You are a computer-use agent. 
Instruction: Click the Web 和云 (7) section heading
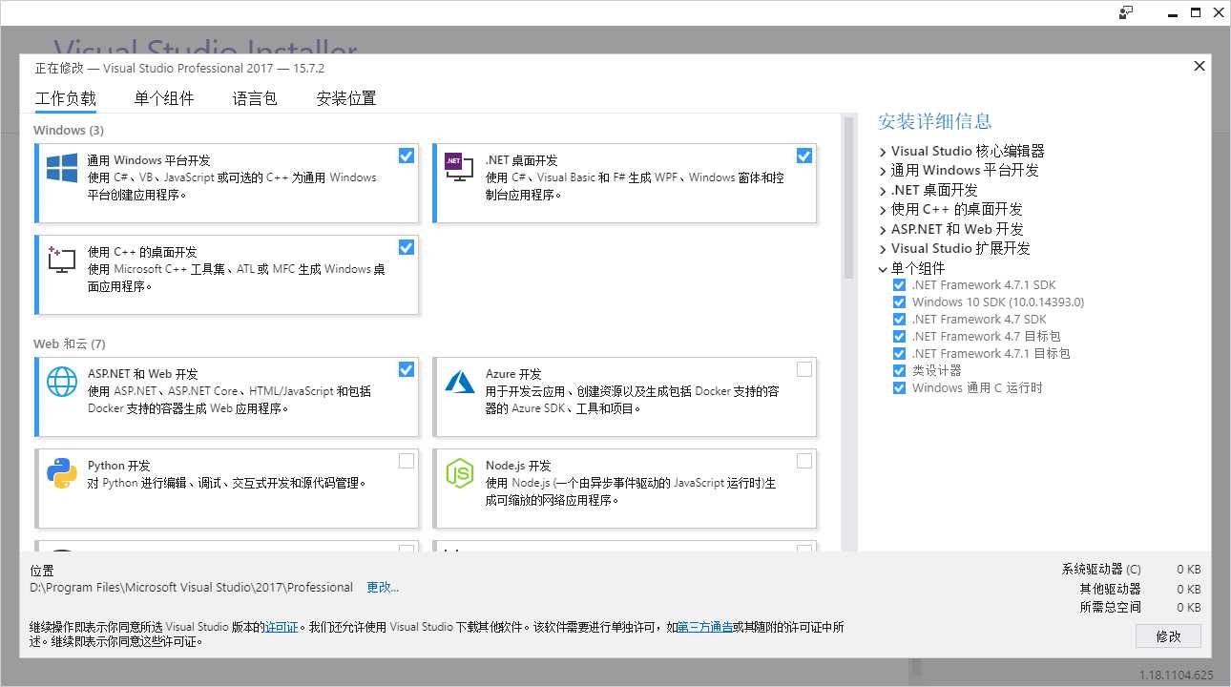click(70, 343)
